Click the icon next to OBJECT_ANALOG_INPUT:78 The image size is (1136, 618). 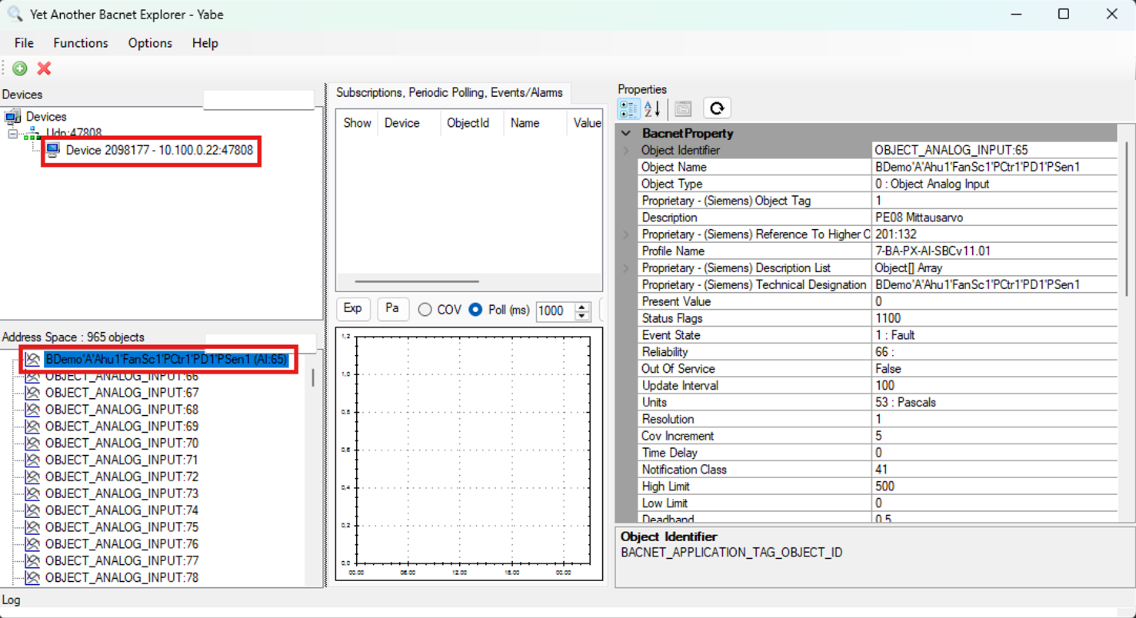click(x=32, y=578)
